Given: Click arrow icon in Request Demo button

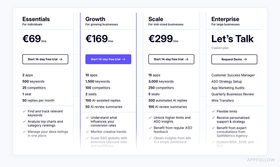Looking at the screenshot, I should (x=245, y=59).
